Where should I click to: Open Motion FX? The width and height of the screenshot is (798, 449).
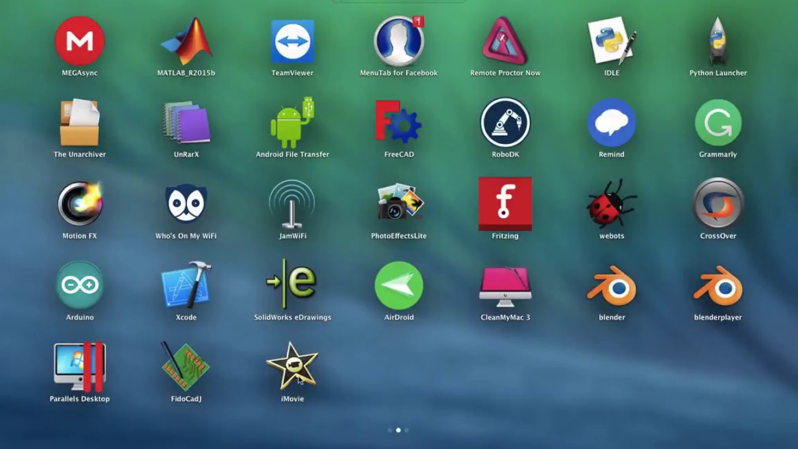pyautogui.click(x=80, y=204)
